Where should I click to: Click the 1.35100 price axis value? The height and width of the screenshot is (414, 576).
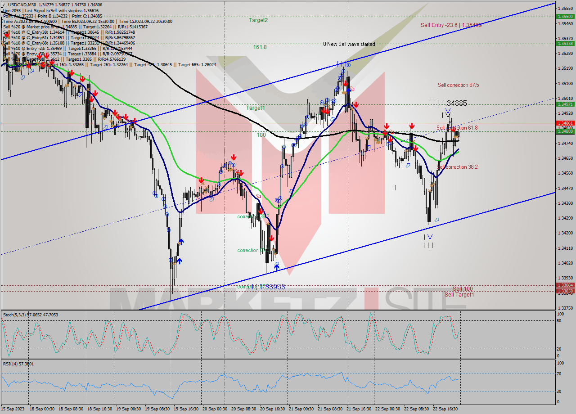click(x=565, y=84)
